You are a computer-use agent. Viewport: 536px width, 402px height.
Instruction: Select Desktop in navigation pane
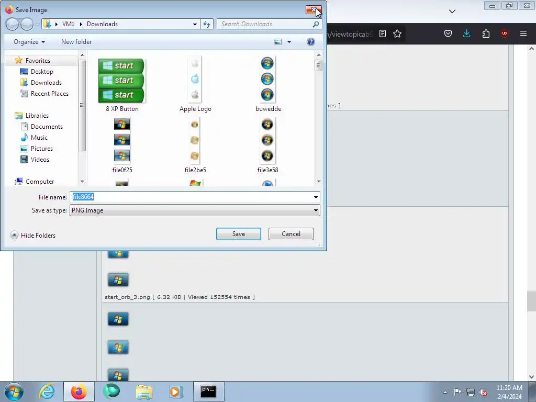click(42, 71)
